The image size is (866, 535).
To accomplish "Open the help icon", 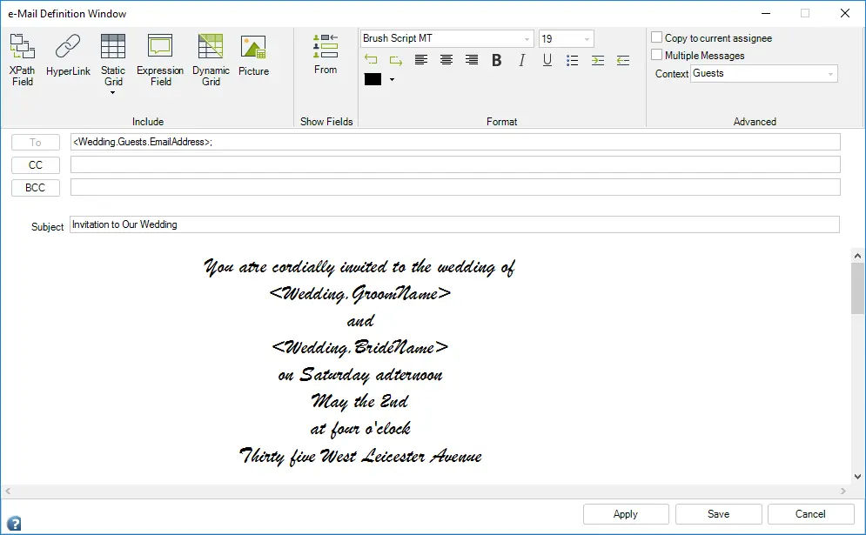I will 14,523.
